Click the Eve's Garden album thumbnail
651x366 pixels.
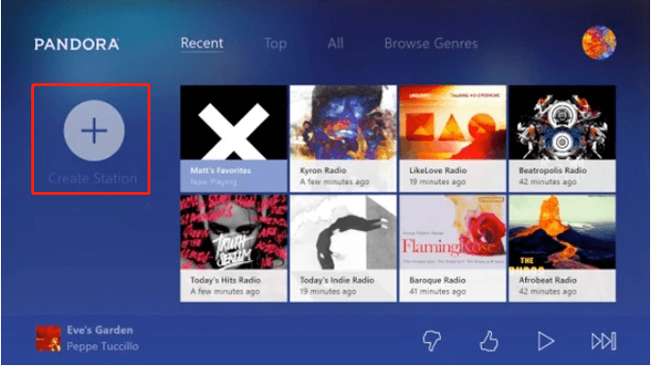point(48,339)
